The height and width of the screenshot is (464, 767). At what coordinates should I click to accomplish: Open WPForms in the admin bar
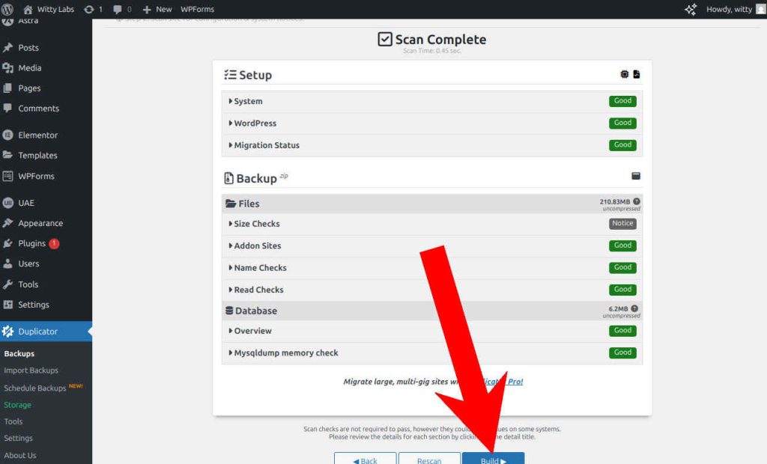(x=197, y=9)
